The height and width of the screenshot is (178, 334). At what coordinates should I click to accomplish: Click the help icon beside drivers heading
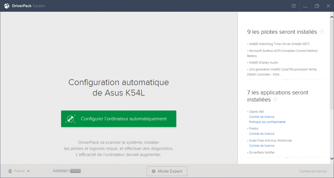pos(322,32)
